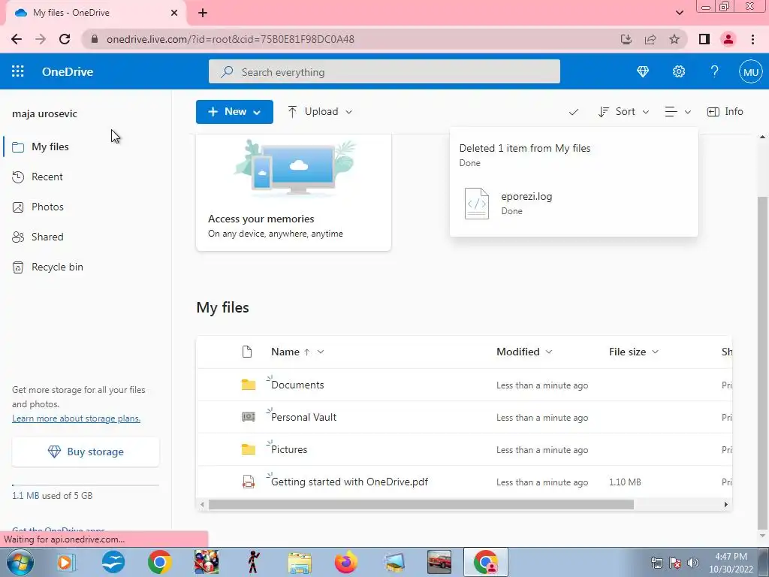Screen dimensions: 769x577
Task: Sort by the Name column header
Action: [285, 352]
